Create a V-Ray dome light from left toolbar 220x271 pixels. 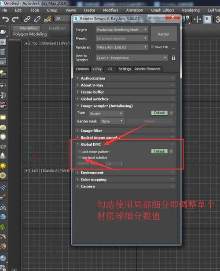[3, 127]
